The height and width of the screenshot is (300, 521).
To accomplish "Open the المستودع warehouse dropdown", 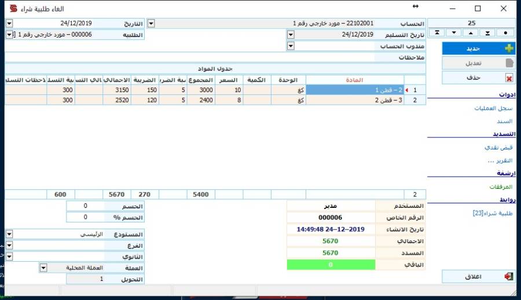I will pyautogui.click(x=9, y=234).
